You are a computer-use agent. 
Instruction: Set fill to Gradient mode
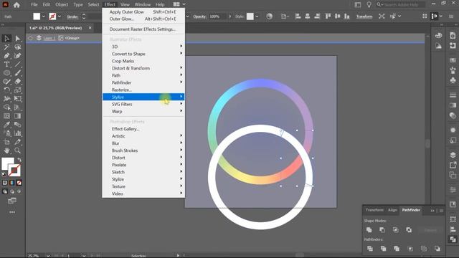pyautogui.click(x=12, y=183)
